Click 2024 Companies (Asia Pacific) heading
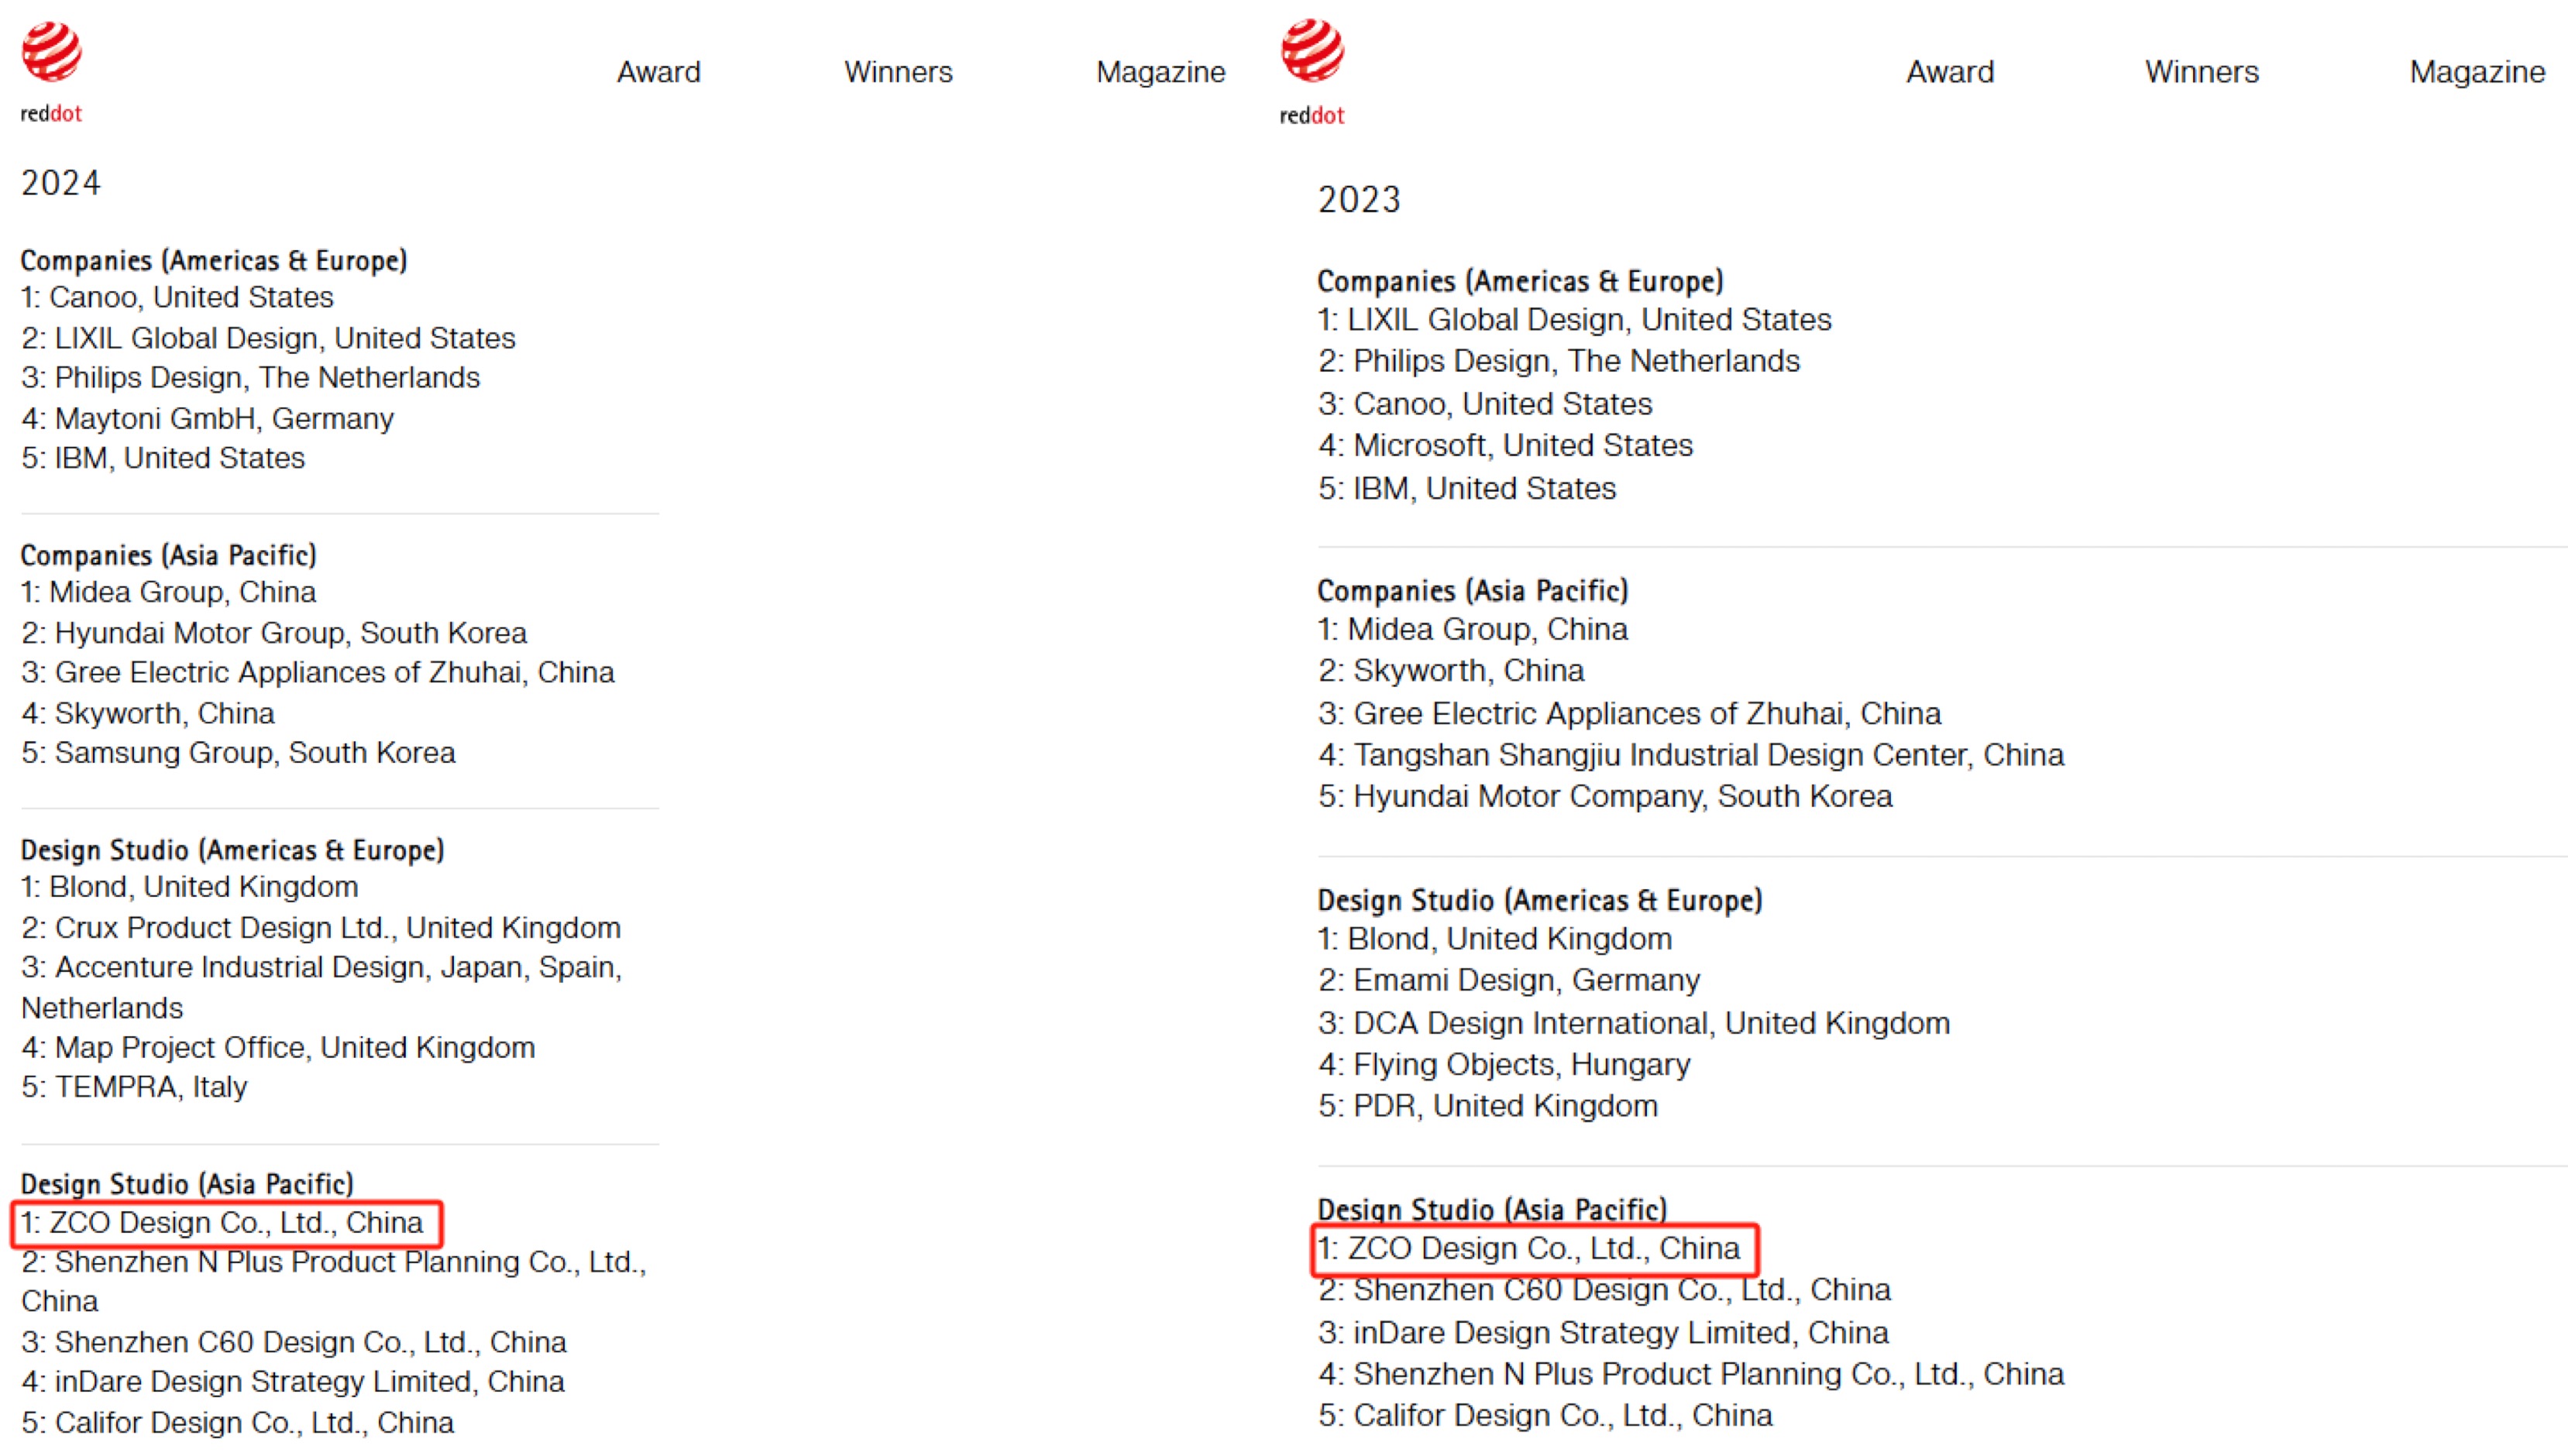The image size is (2568, 1456). click(x=168, y=555)
